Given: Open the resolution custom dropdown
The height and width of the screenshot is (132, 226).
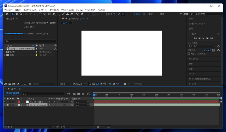Looking at the screenshot, I should (x=79, y=84).
